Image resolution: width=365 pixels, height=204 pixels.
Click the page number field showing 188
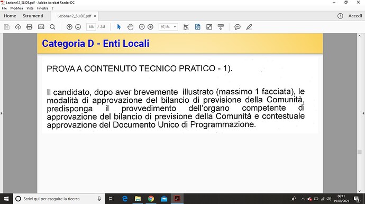(x=91, y=27)
